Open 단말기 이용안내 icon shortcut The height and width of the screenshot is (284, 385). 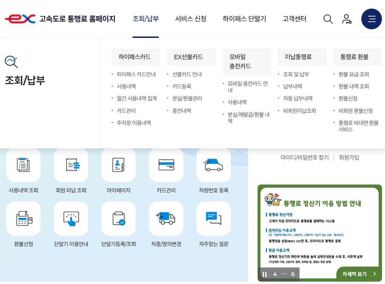71,219
